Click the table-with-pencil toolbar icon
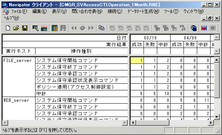The height and width of the screenshot is (135, 222). pyautogui.click(x=36, y=28)
